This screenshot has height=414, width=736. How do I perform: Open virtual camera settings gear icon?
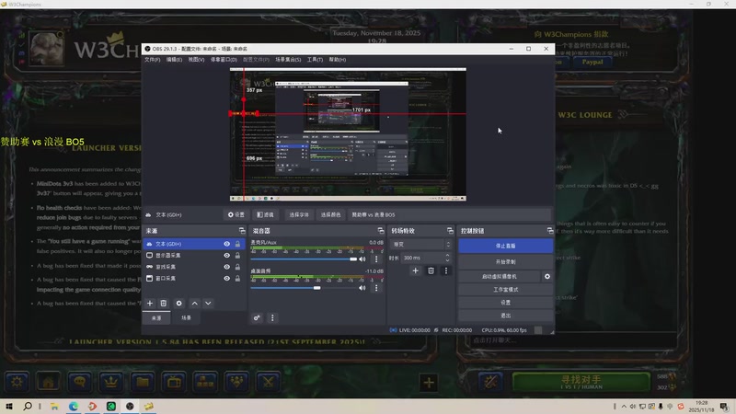(547, 277)
